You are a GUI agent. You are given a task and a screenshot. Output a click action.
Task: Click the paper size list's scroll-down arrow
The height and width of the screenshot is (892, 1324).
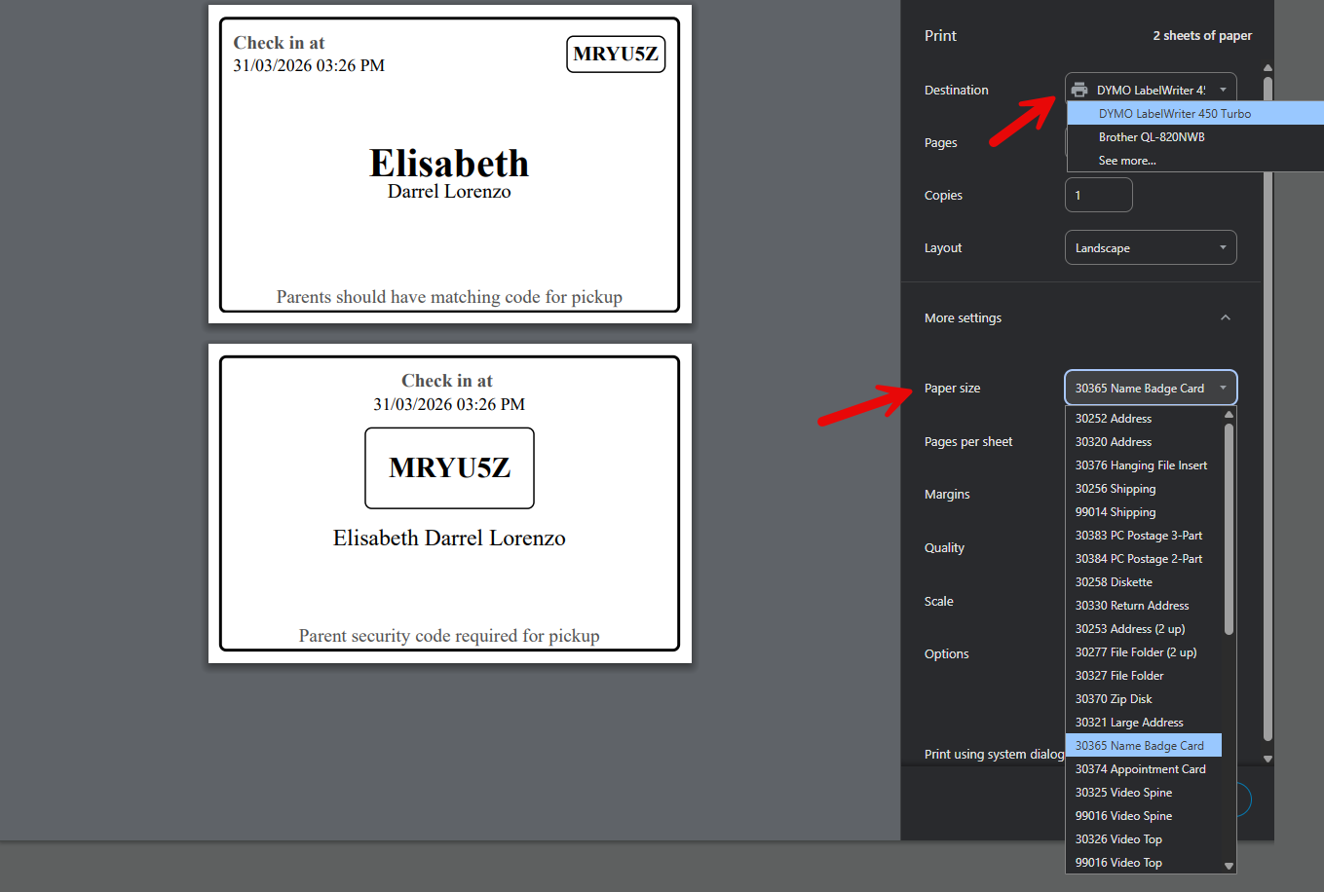coord(1229,866)
